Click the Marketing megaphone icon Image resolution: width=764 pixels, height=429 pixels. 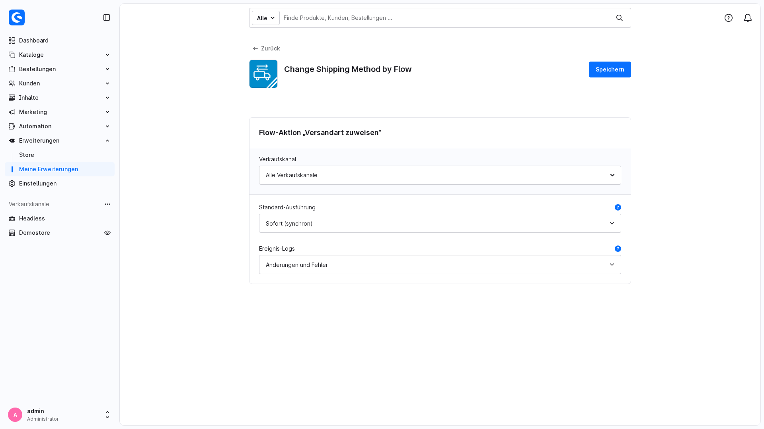point(12,112)
